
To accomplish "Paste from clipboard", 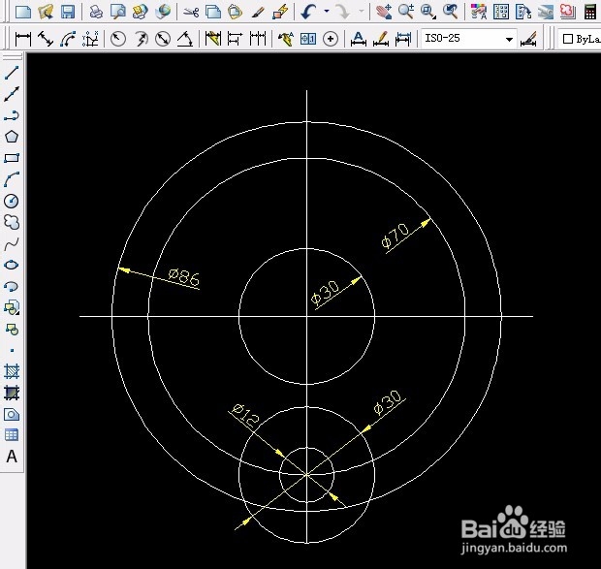I will pyautogui.click(x=235, y=12).
